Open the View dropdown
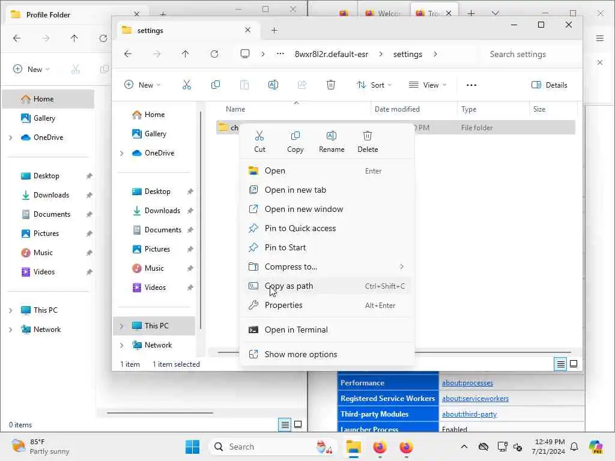 [x=428, y=85]
